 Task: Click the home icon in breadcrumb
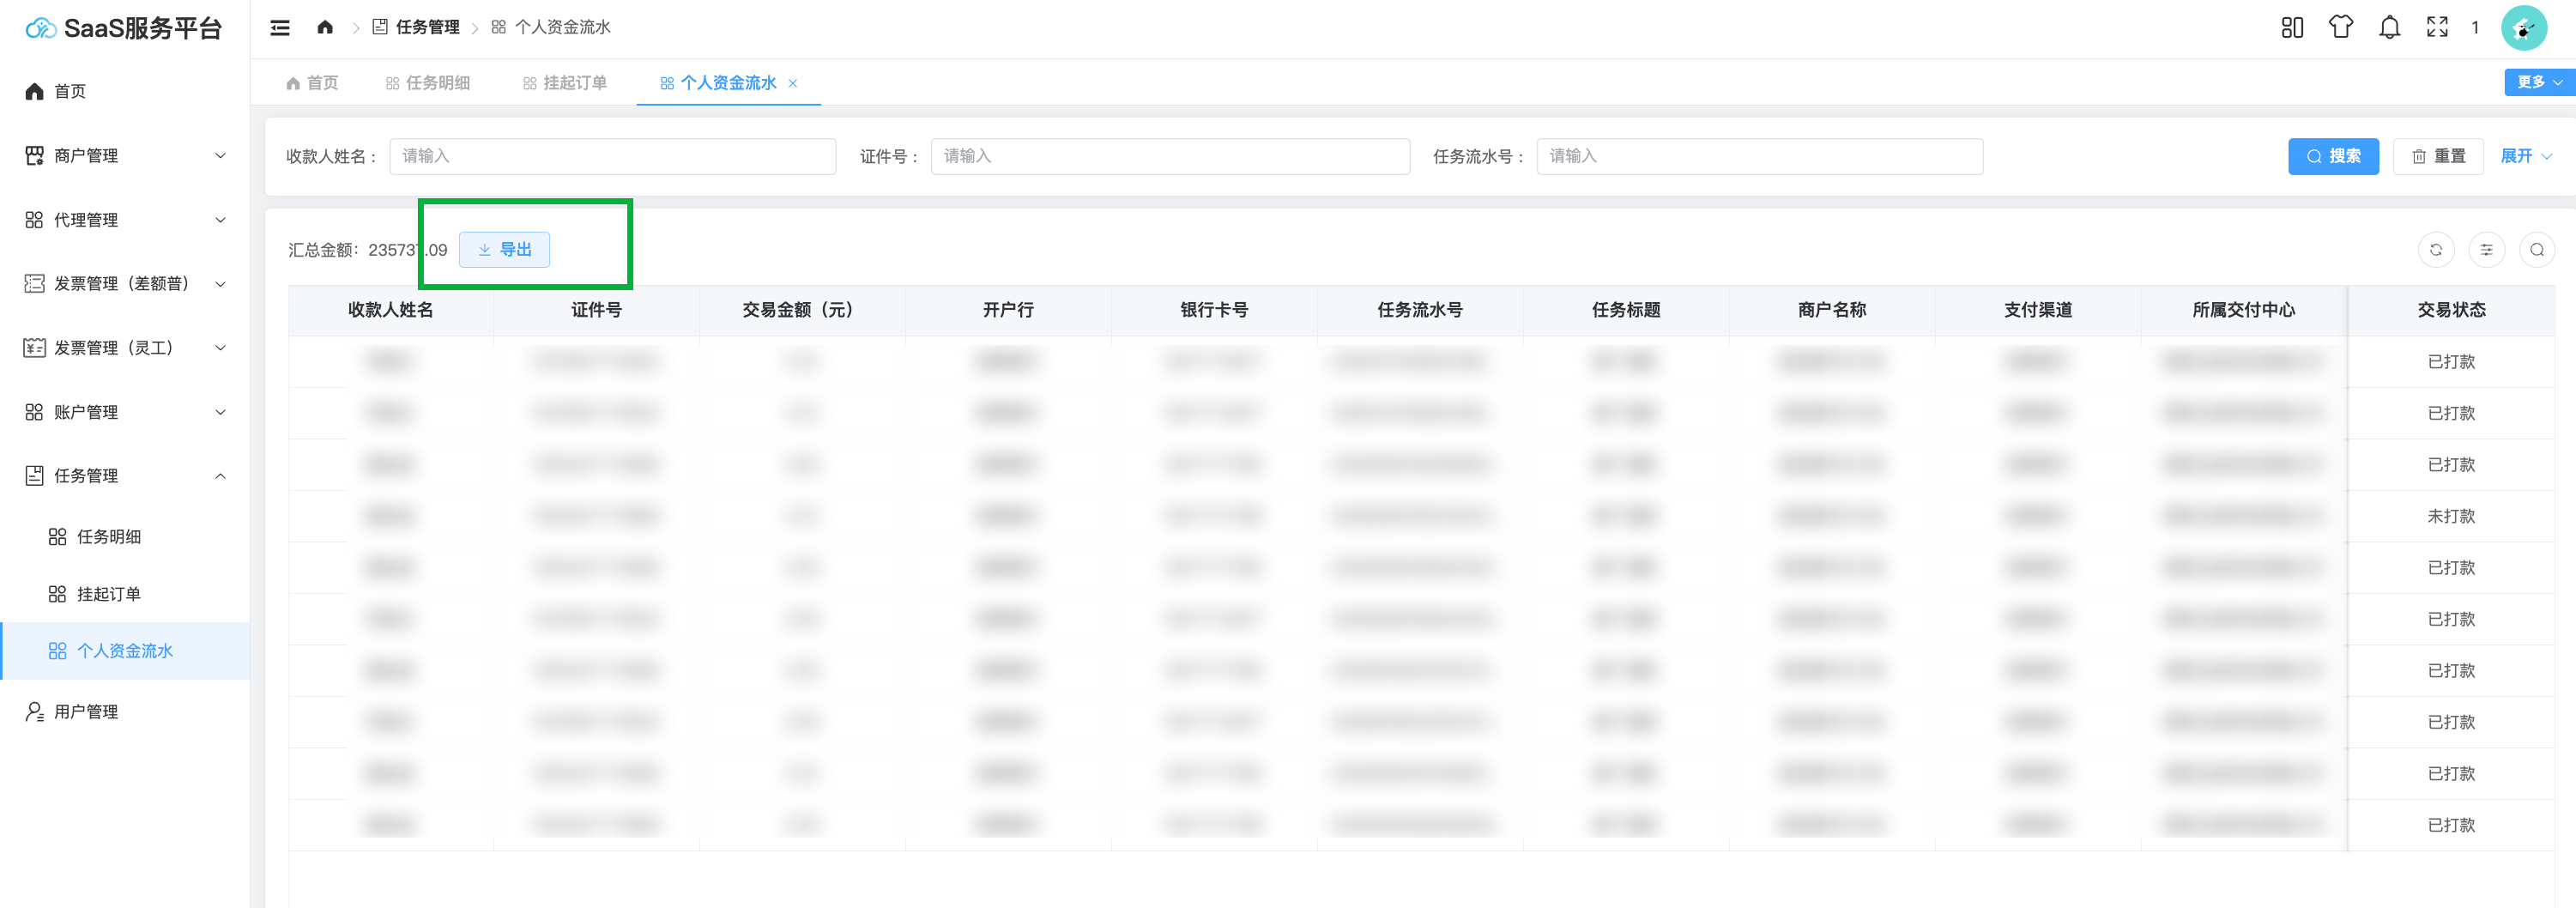click(x=325, y=28)
